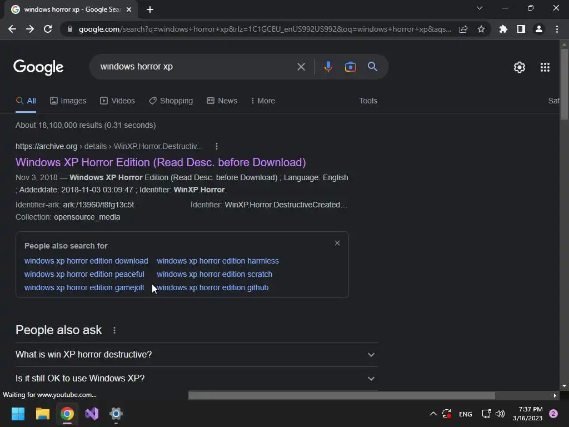Click the scroll down arrow

564,386
